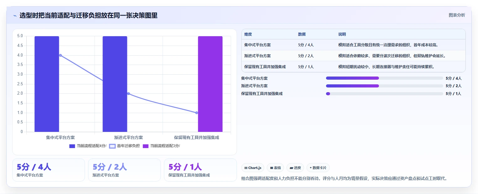Click the purple bar above 保留现有工具并加强集成
The width and height of the screenshot is (478, 194).
pyautogui.click(x=210, y=84)
